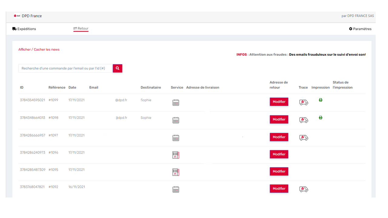Select order ID 3784286240973

tap(32, 153)
